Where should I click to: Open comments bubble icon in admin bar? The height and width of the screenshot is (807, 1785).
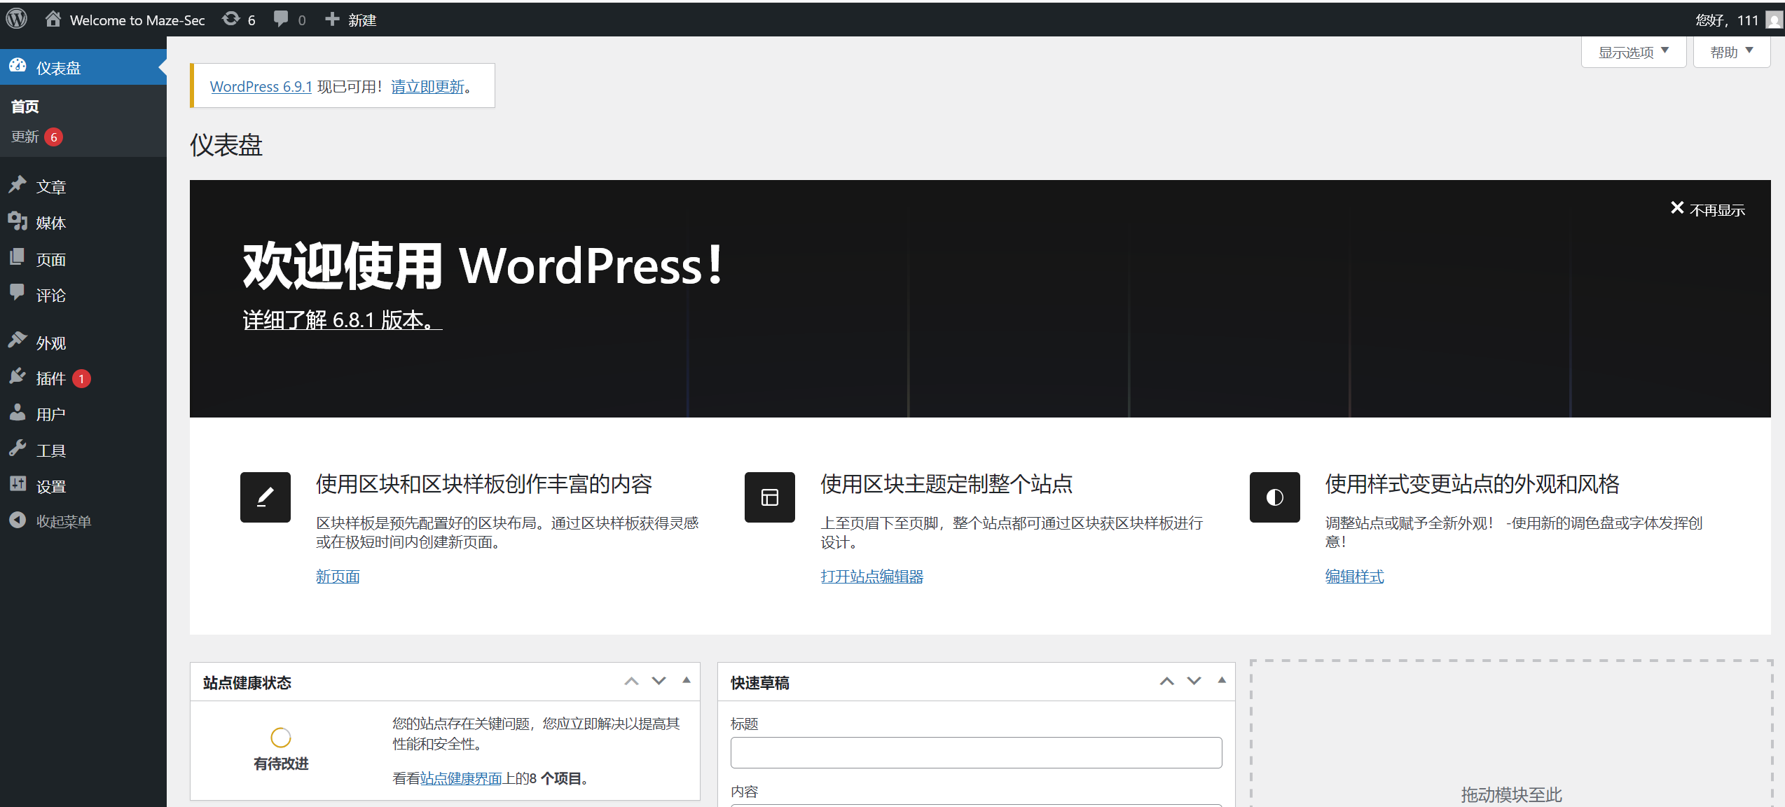[x=281, y=19]
